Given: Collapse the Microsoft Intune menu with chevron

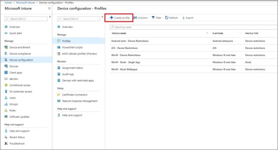Looking at the screenshot, I should (x=50, y=17).
